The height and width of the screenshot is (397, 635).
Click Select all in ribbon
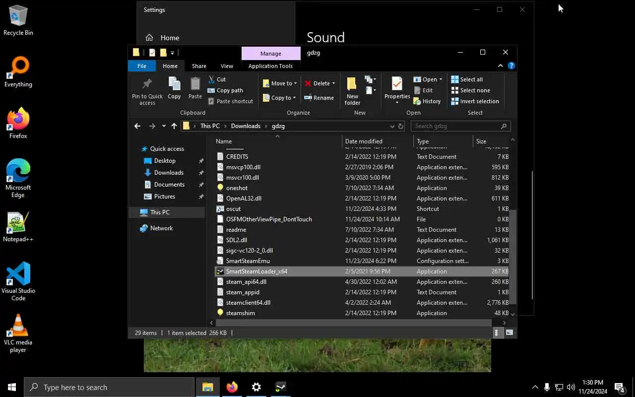coord(467,79)
